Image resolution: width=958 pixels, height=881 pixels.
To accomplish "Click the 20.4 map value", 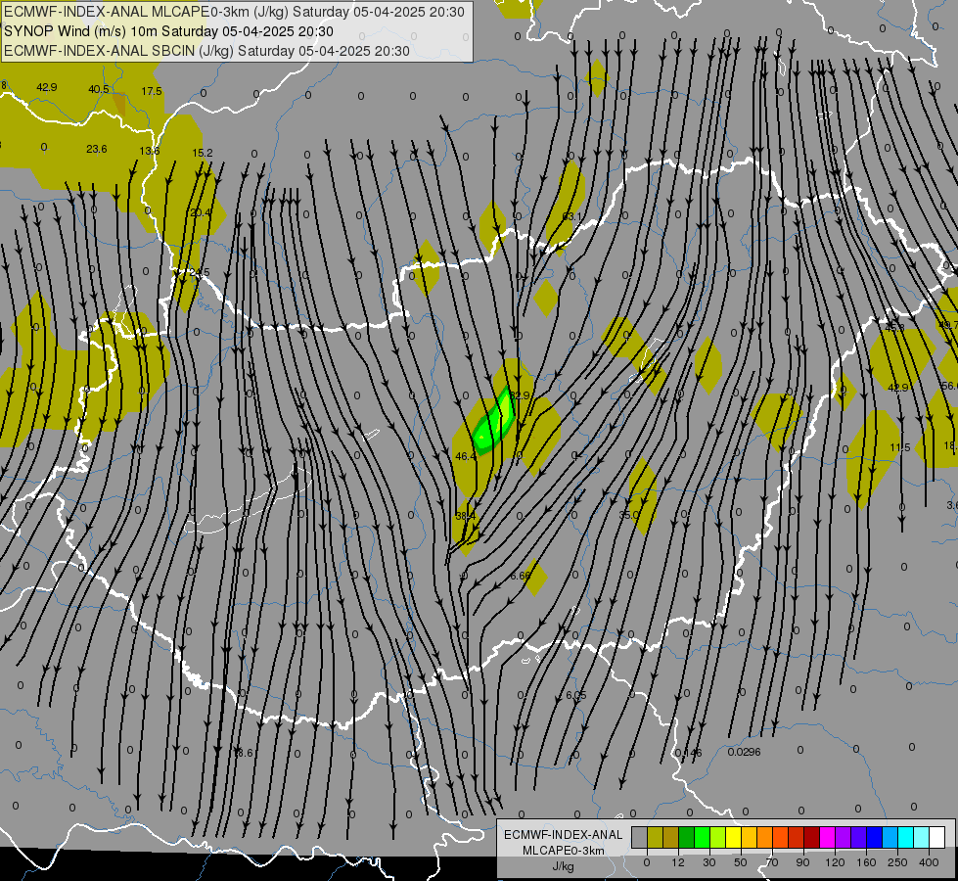I will (201, 212).
